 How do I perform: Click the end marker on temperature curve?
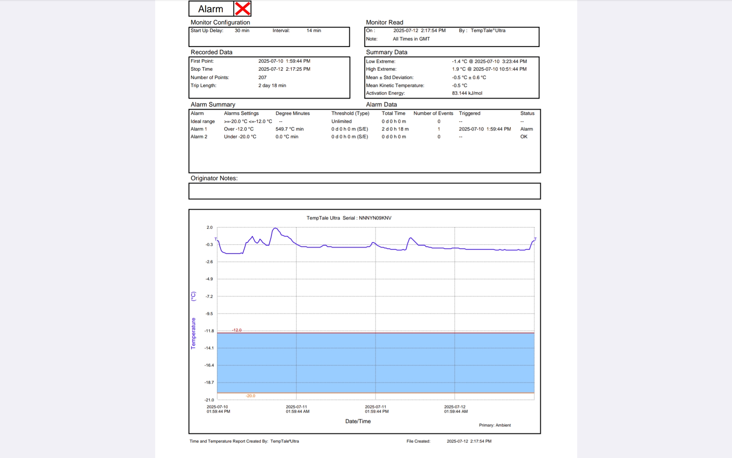pyautogui.click(x=535, y=239)
